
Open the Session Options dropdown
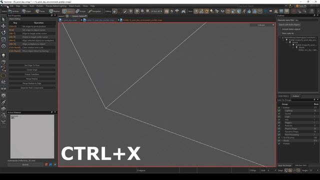tap(79, 16)
